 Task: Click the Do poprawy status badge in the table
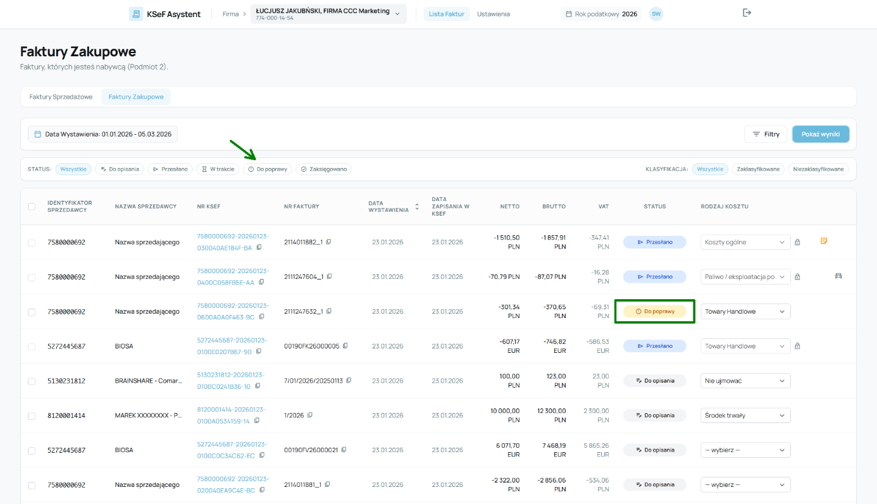click(x=655, y=311)
